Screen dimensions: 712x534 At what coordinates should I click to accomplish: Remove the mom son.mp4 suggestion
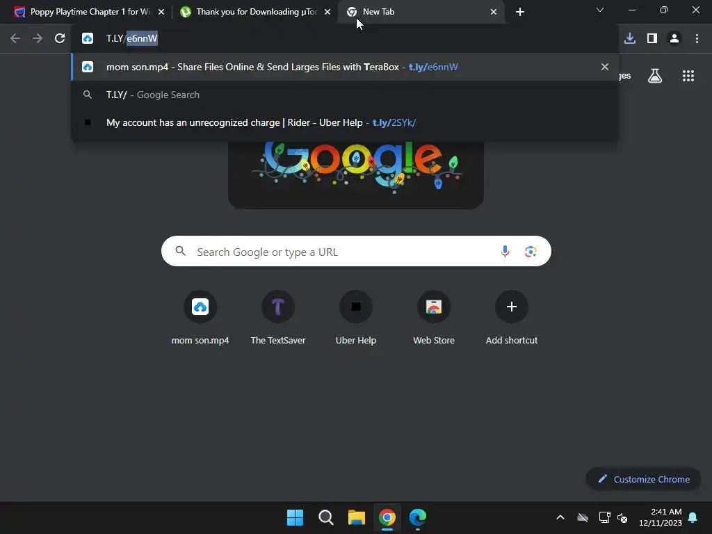pos(605,67)
